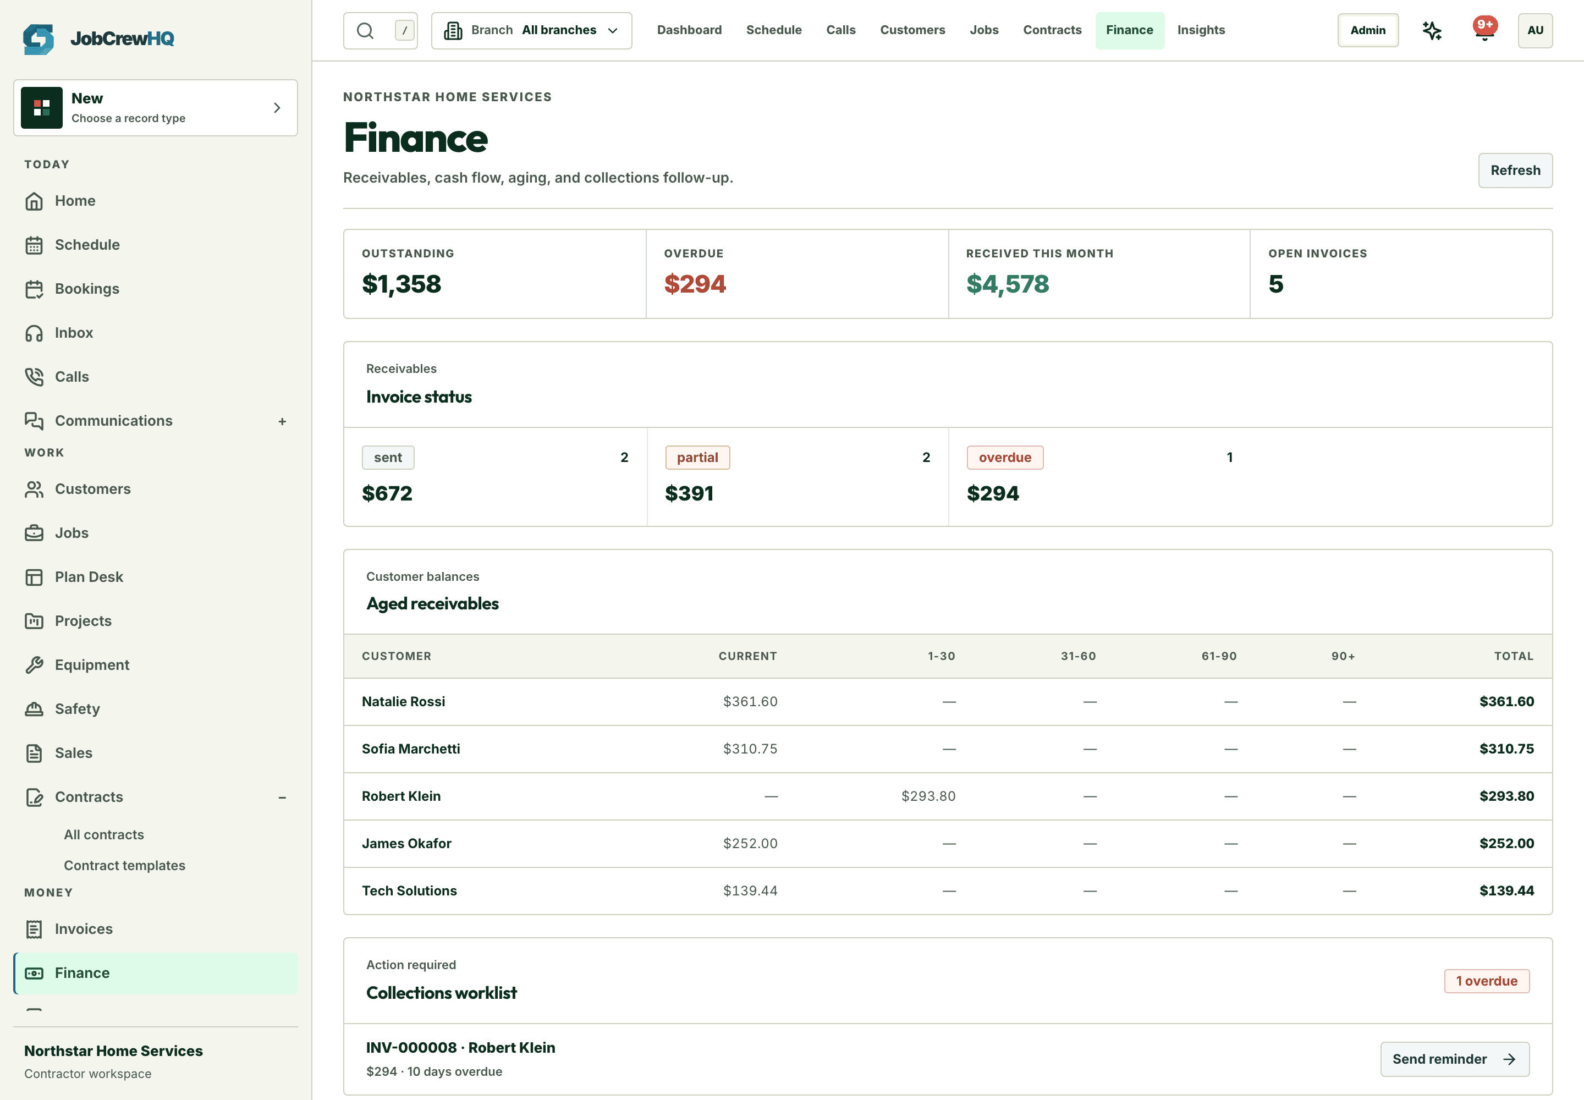Click the Finance banknote icon in sidebar
Image resolution: width=1584 pixels, height=1100 pixels.
pos(34,973)
